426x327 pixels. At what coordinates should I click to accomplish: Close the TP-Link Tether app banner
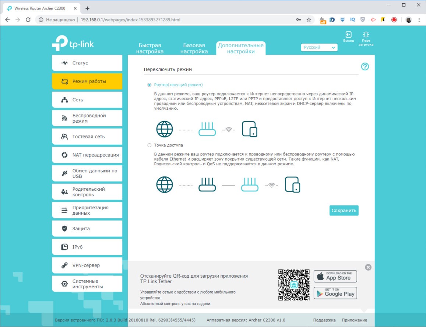tap(368, 267)
